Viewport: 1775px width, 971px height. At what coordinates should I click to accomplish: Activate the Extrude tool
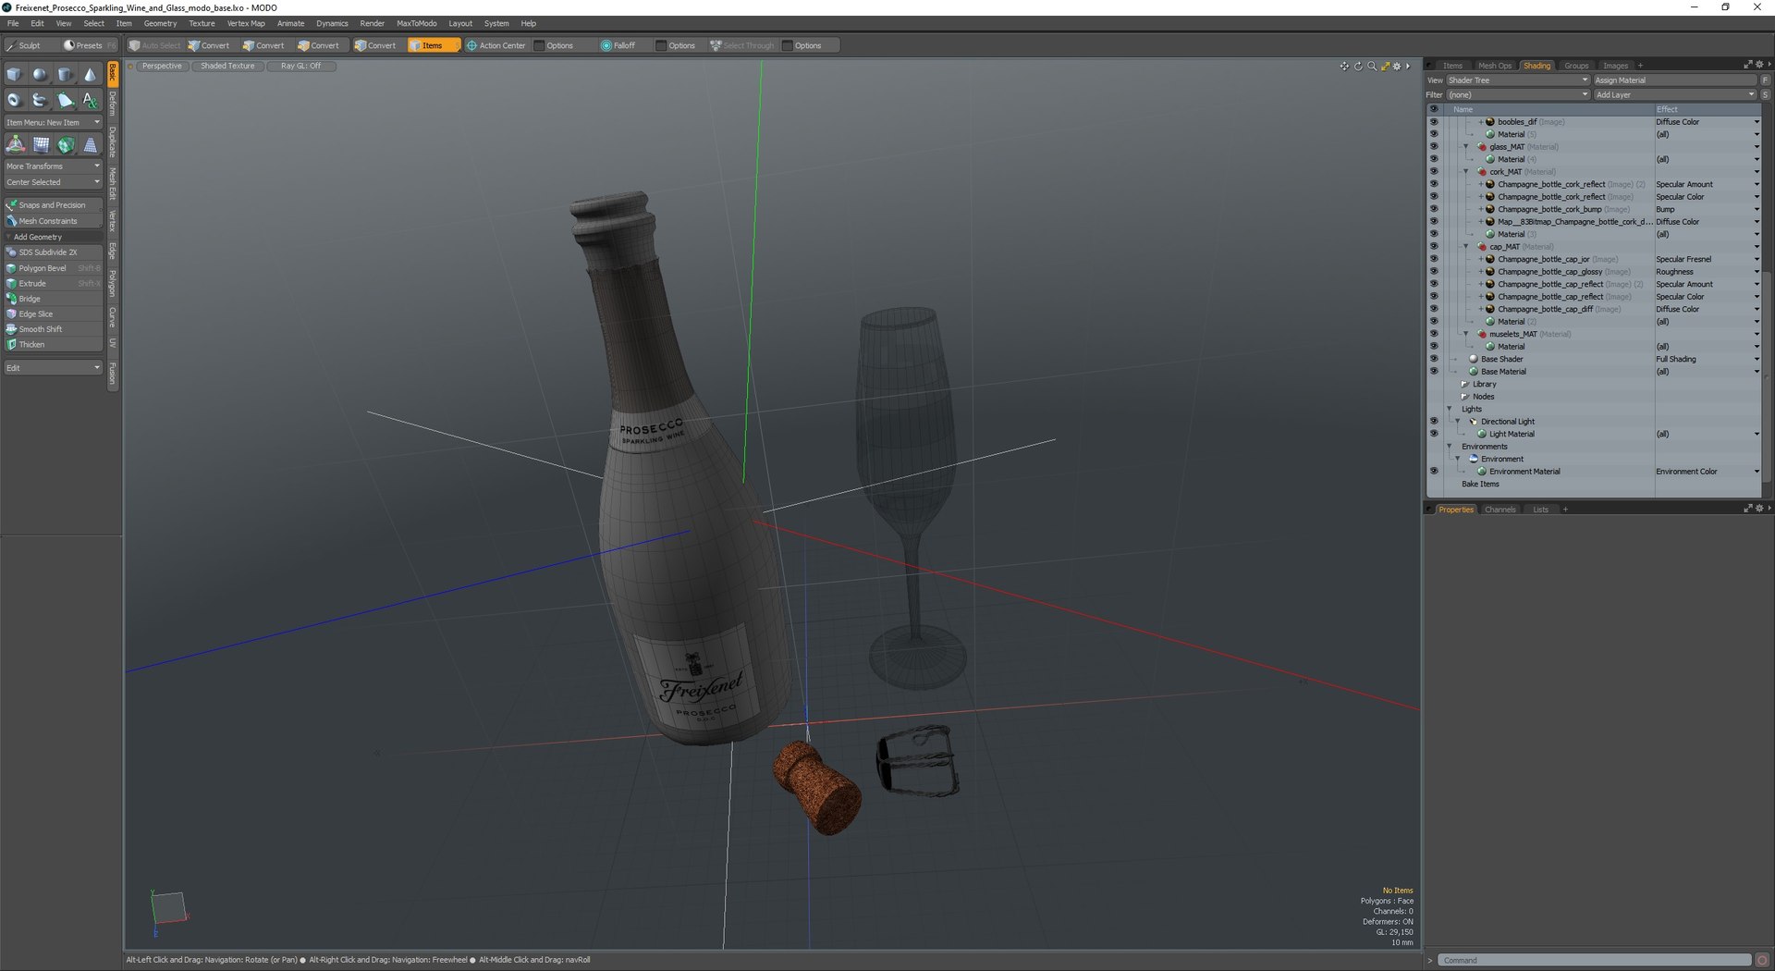pos(53,284)
